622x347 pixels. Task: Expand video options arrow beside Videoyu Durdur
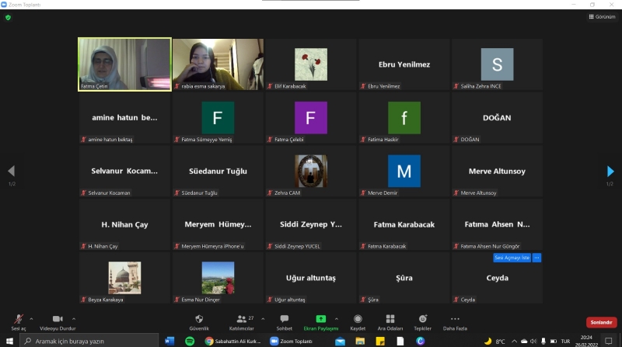[74, 318]
